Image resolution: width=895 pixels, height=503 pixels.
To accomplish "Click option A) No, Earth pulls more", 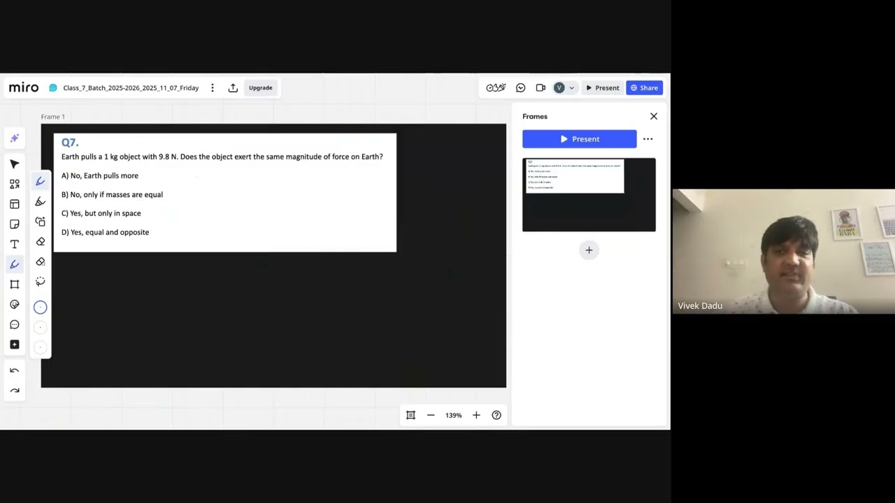I will pyautogui.click(x=100, y=176).
